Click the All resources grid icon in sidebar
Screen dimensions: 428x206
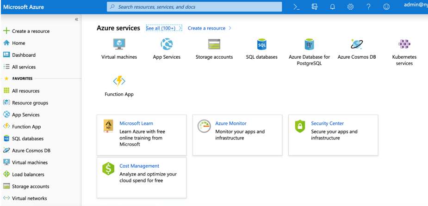pyautogui.click(x=6, y=91)
